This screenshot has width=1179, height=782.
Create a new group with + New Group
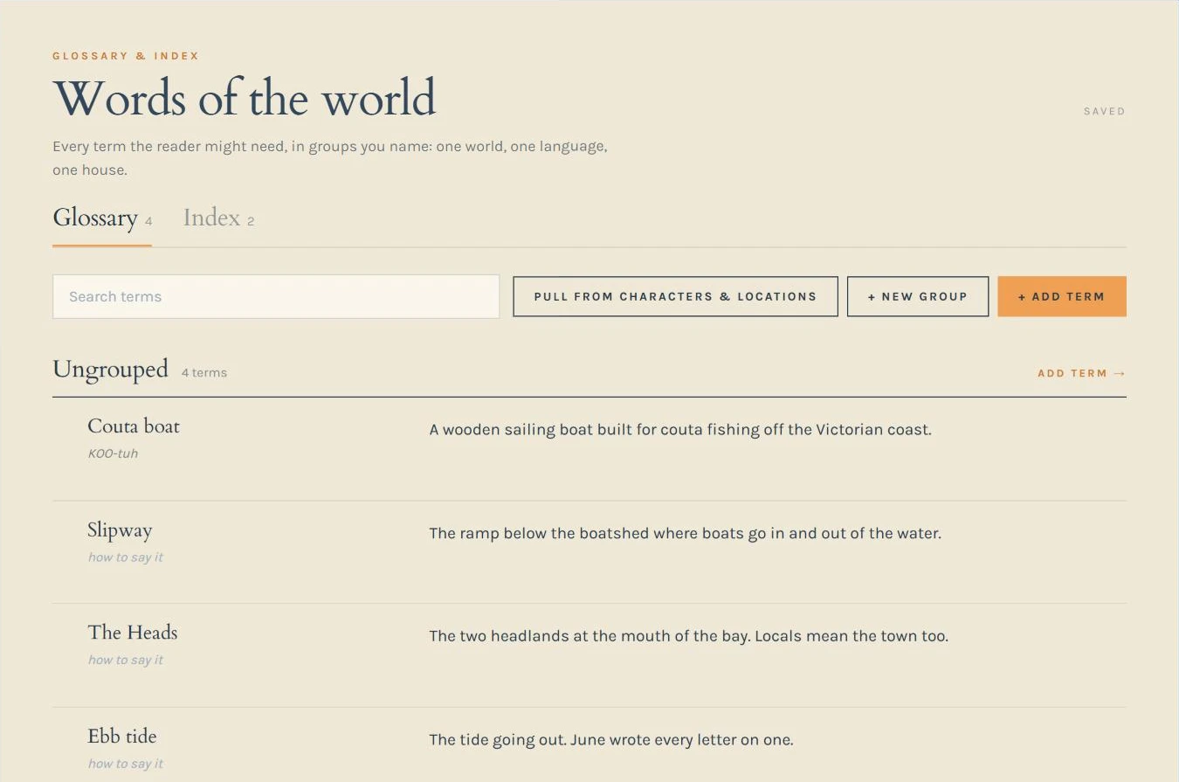(918, 296)
